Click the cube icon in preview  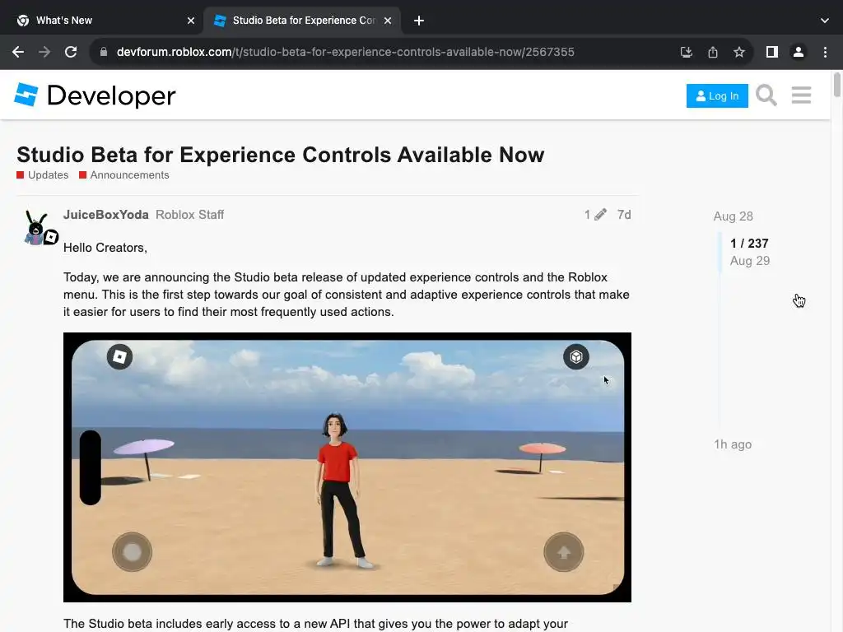coord(575,357)
